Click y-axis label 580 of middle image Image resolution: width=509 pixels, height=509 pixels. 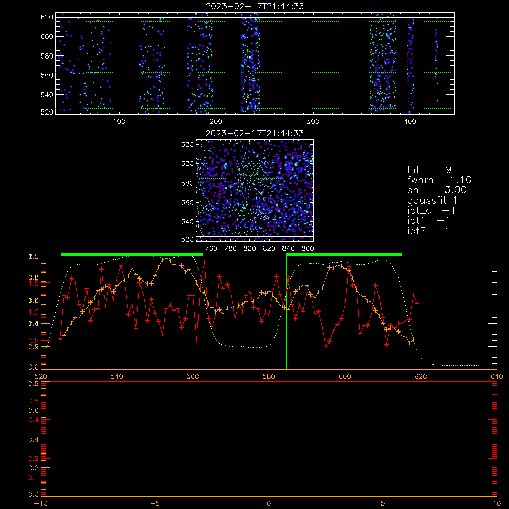click(x=188, y=183)
